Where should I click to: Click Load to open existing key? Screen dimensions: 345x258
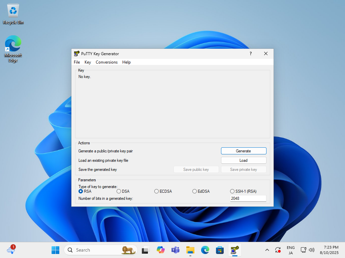[243, 160]
